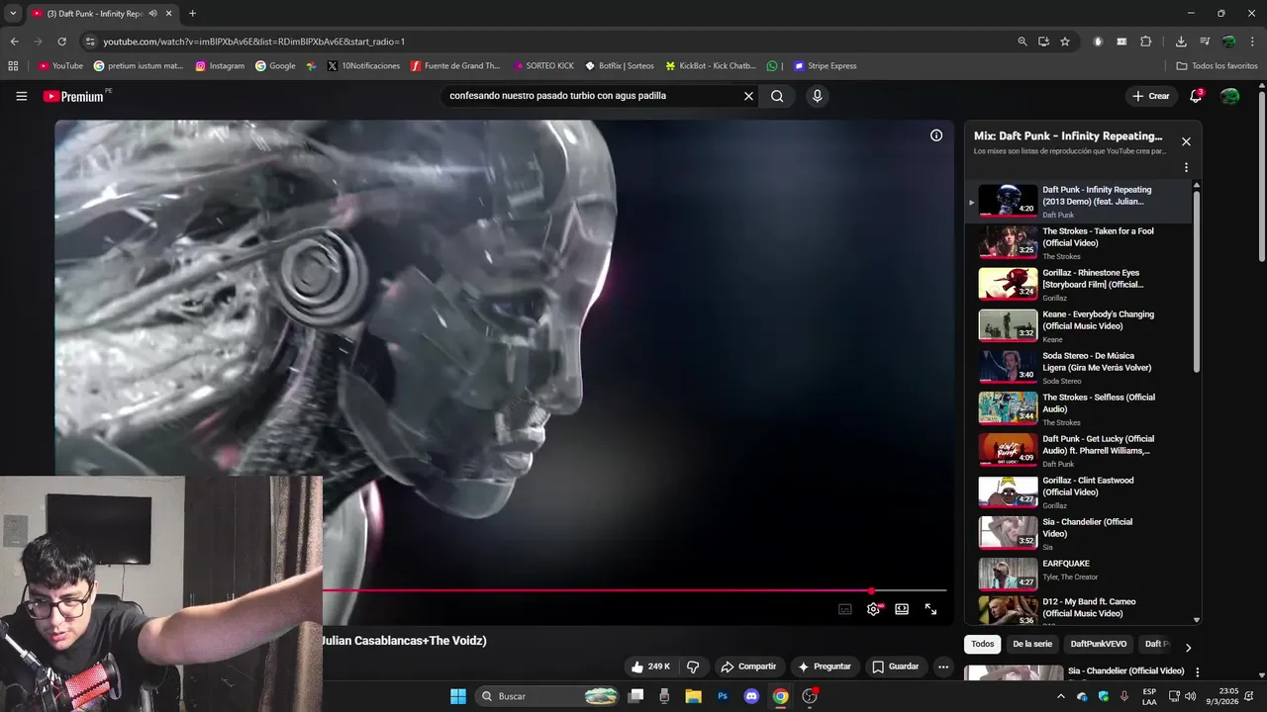Play EARFQUAKE by Tyler, The Creator
1267x712 pixels.
1079,574
